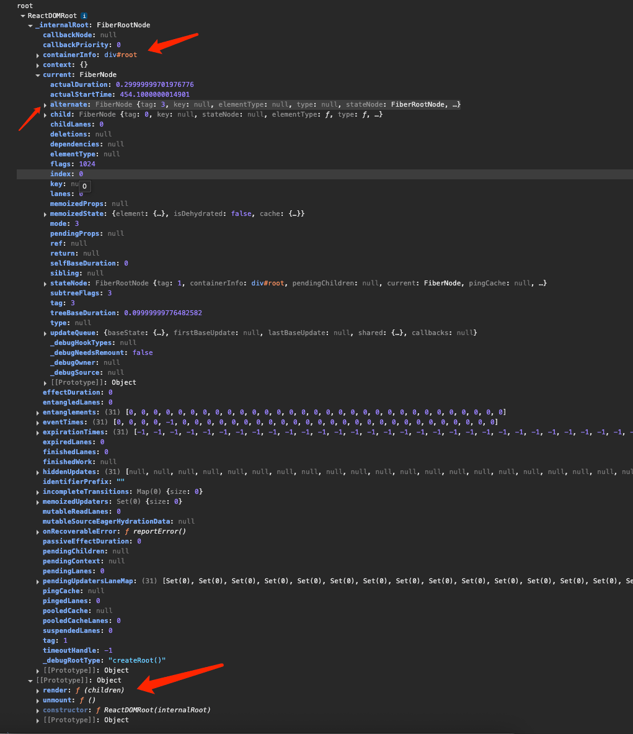Expand memoizedUpdaters Set

pos(38,502)
